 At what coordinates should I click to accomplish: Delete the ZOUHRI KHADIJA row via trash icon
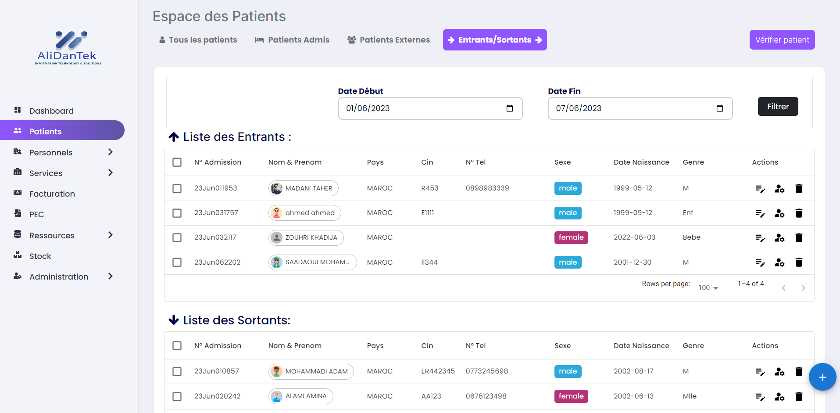tap(799, 238)
